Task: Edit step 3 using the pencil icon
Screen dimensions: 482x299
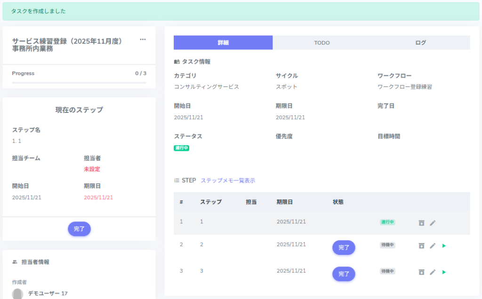Action: pyautogui.click(x=433, y=272)
